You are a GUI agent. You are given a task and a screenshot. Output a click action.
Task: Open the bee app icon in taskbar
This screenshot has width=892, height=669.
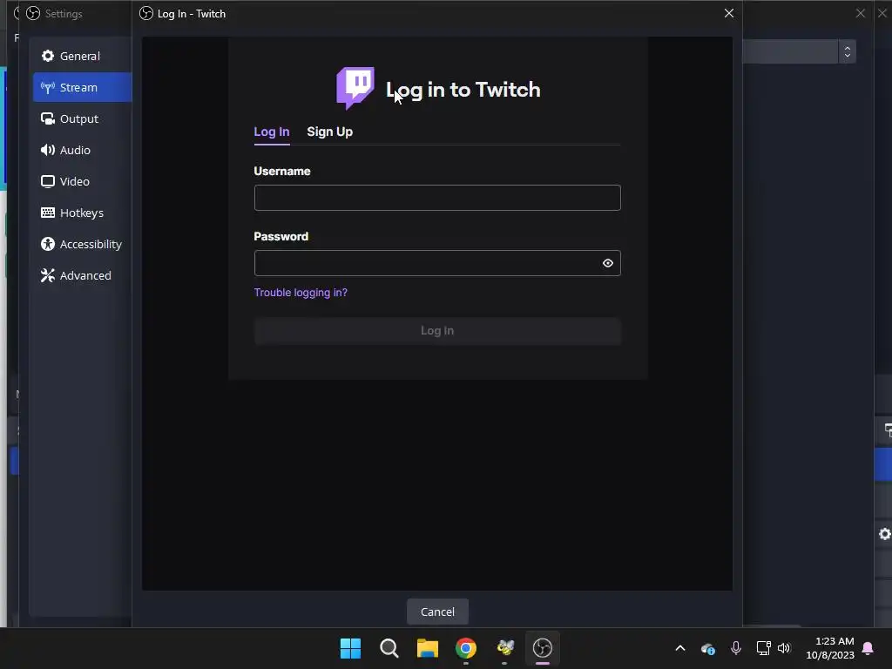[504, 648]
